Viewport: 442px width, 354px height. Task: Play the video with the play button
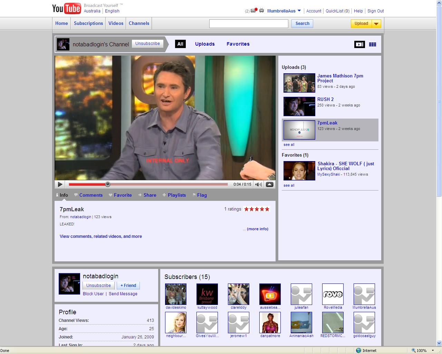click(x=60, y=184)
